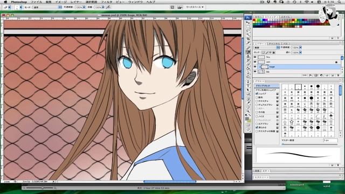Hide the sen layer via eye icon

(255, 62)
